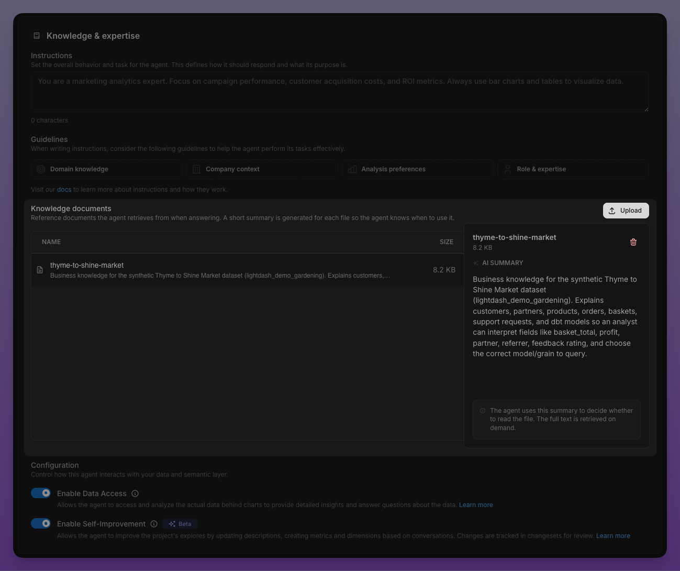680x571 pixels.
Task: Toggle the Enable Self-Improvement switch
Action: coord(41,523)
